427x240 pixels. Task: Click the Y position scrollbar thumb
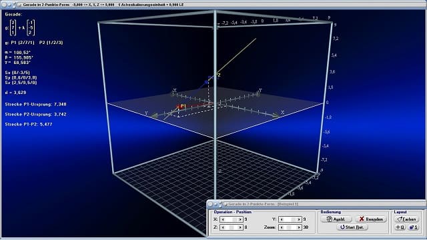294,219
